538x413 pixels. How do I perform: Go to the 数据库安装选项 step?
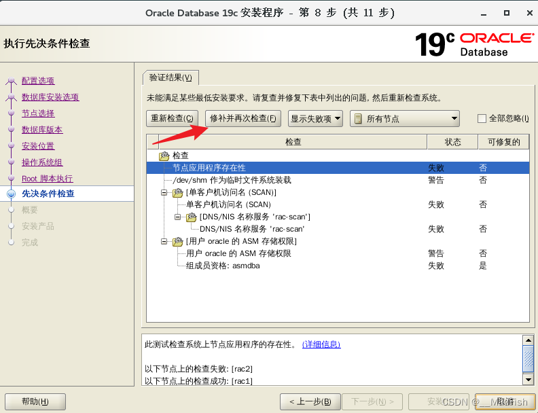50,97
